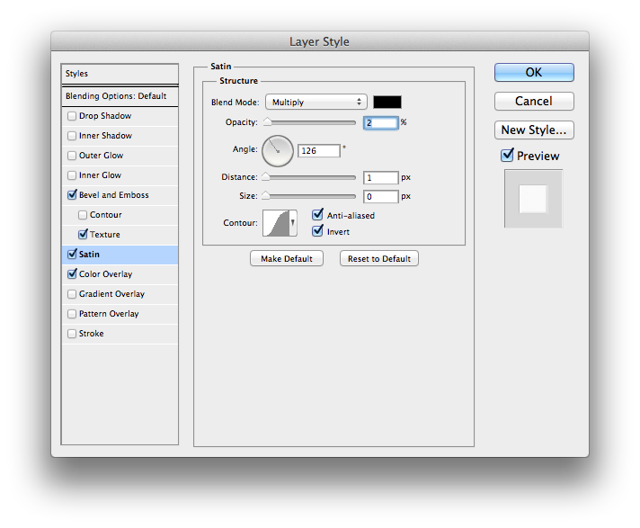Uncheck Bevel and Emboss checkbox
Screen dimensions: 640x528
[72, 195]
